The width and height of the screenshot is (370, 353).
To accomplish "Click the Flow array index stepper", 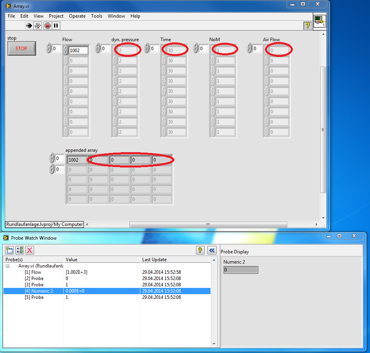I will [x=49, y=48].
